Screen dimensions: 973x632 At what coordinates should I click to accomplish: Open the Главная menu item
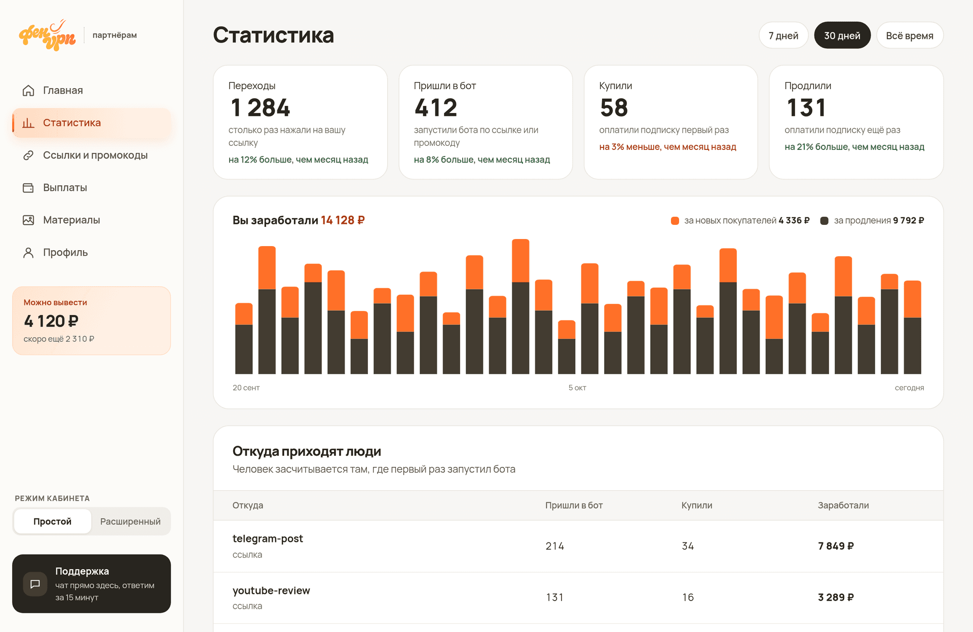click(92, 91)
